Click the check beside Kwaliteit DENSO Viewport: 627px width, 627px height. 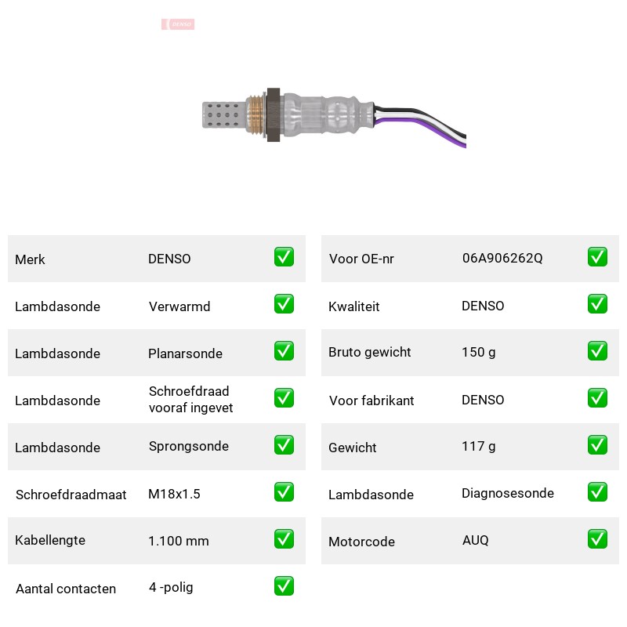pyautogui.click(x=597, y=304)
